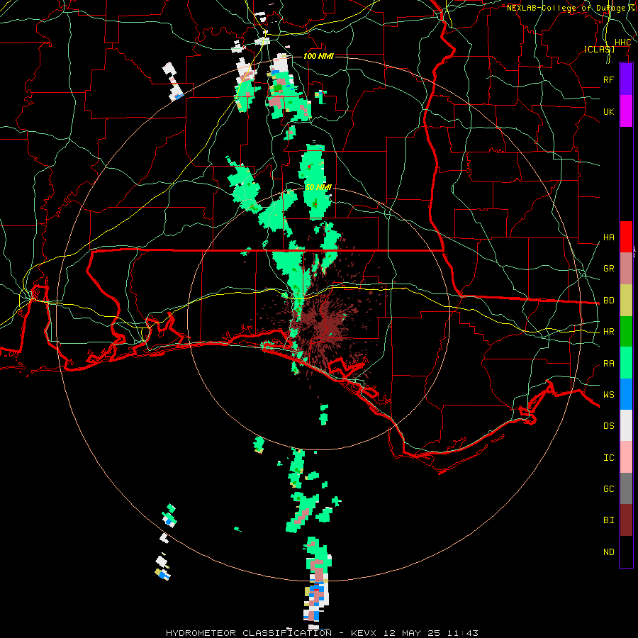
Task: Click the BI brown legend swatch
Action: pyautogui.click(x=626, y=520)
